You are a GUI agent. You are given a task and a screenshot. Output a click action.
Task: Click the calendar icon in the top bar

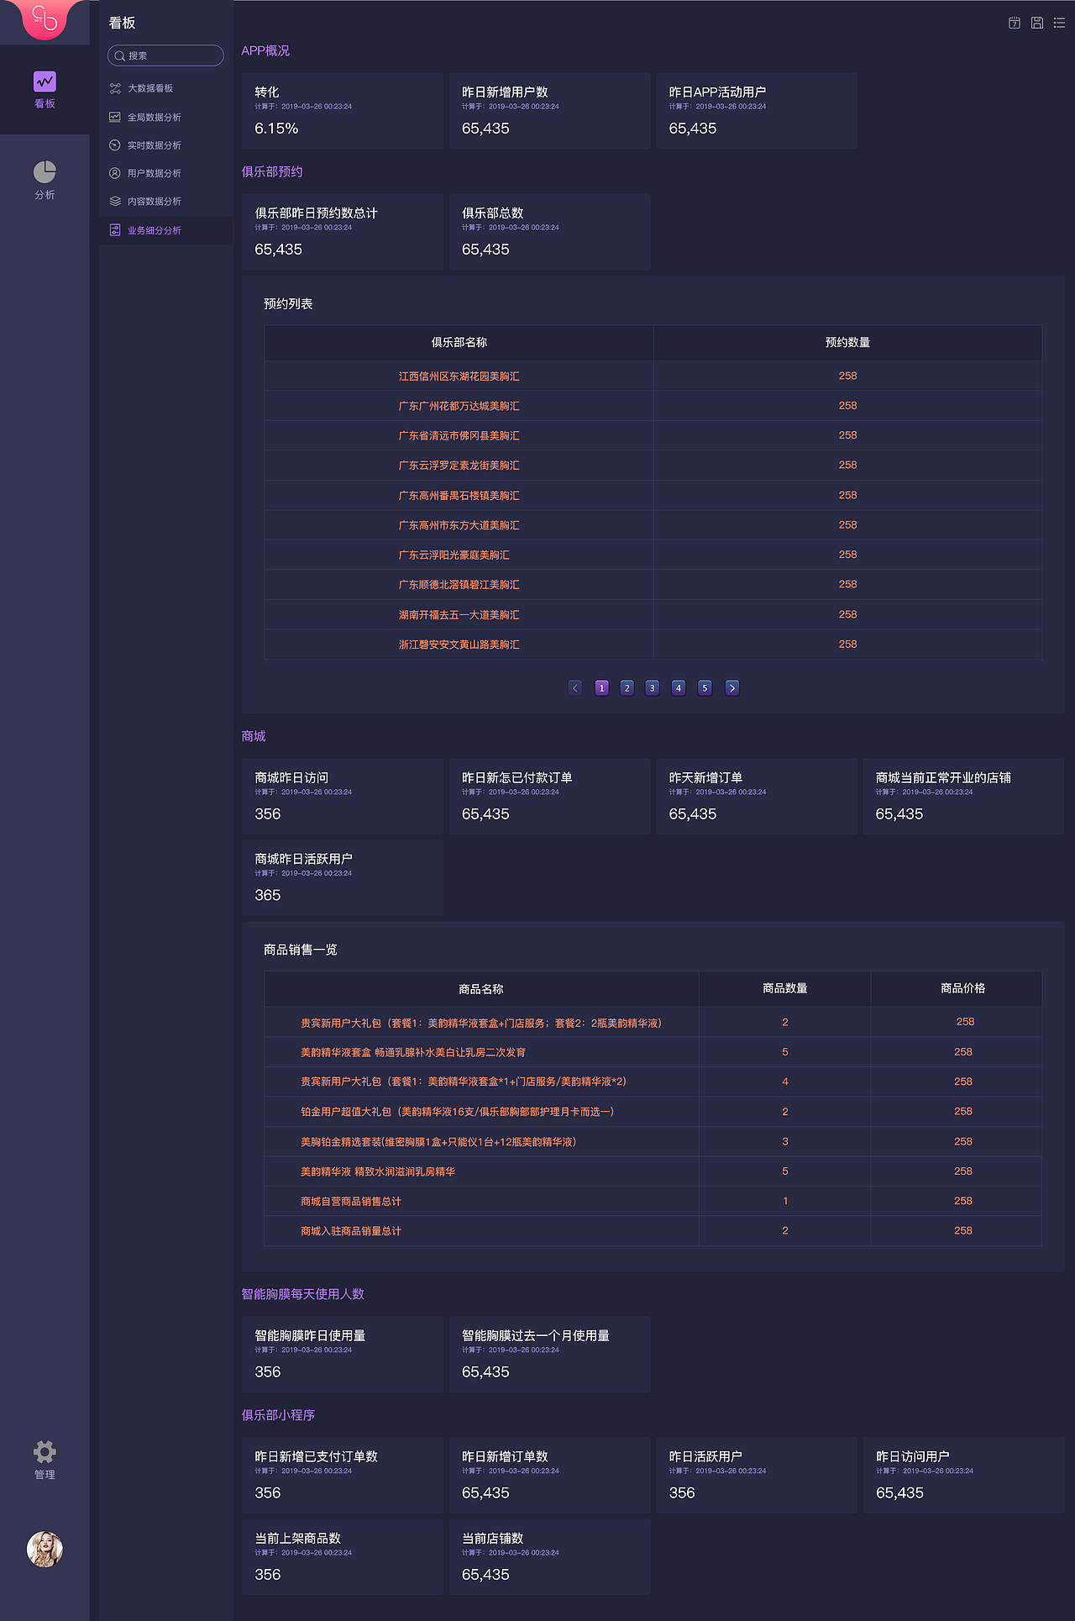tap(1015, 23)
